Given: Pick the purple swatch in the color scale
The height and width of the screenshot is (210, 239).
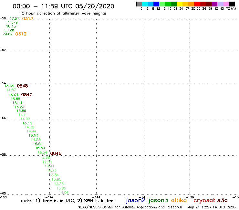Looking at the screenshot, I should [214, 4].
